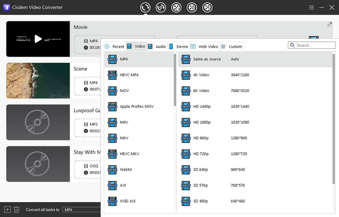Click the 1920*1080 resolution value
The image size is (339, 217).
240,122
